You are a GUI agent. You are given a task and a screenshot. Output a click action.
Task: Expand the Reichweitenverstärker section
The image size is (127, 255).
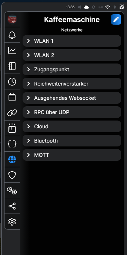(x=72, y=84)
